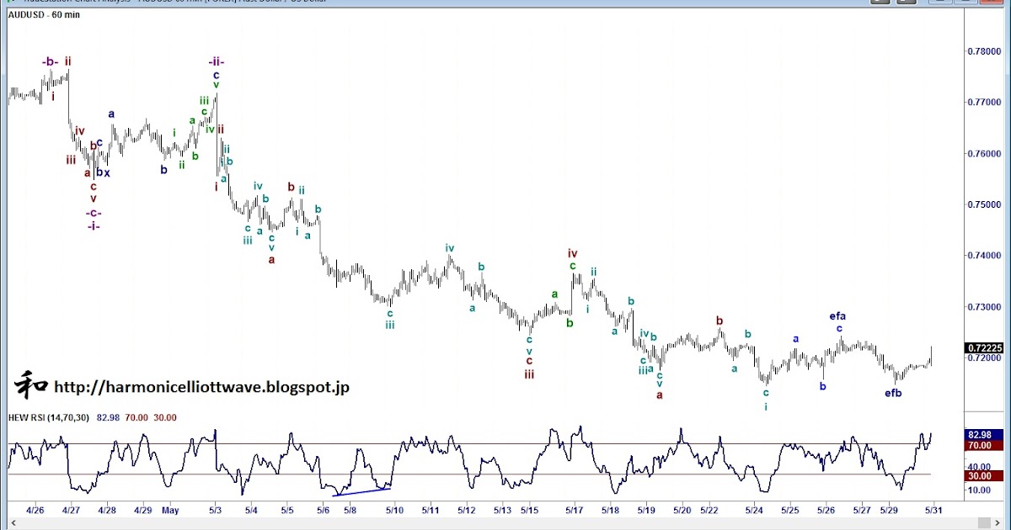Viewport: 1011px width, 530px height.
Task: Click the 5/22 date axis label
Action: pyautogui.click(x=709, y=510)
